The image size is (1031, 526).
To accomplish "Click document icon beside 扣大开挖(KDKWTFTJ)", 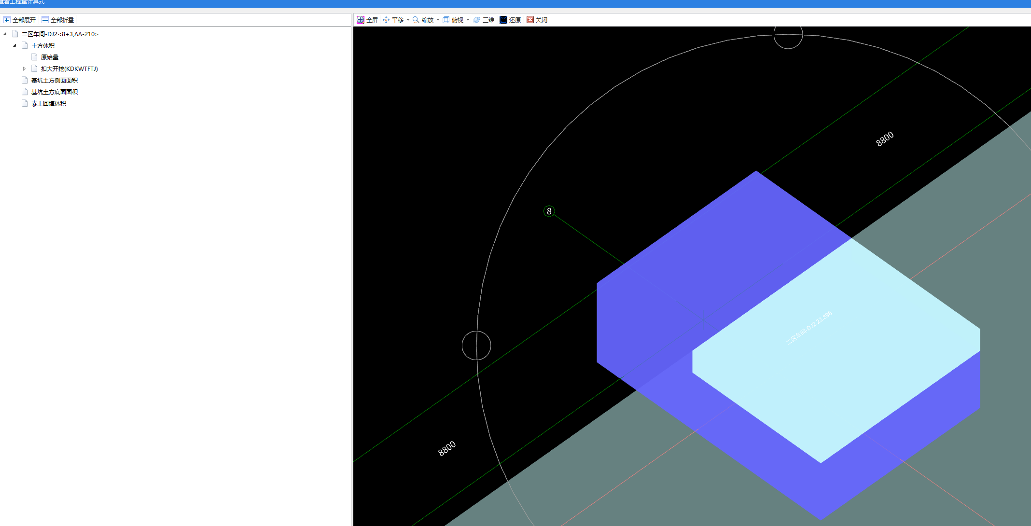I will point(34,69).
